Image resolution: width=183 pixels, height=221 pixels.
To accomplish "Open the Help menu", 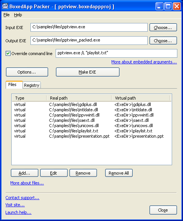I will pyautogui.click(x=18, y=15).
